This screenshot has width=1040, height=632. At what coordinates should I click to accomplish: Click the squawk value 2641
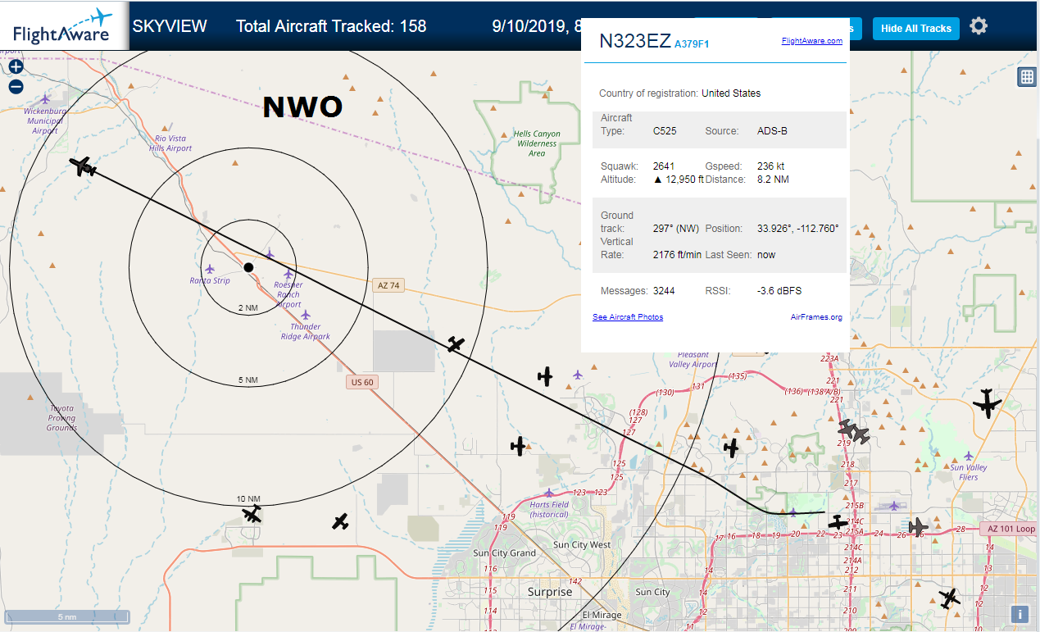[x=664, y=166]
